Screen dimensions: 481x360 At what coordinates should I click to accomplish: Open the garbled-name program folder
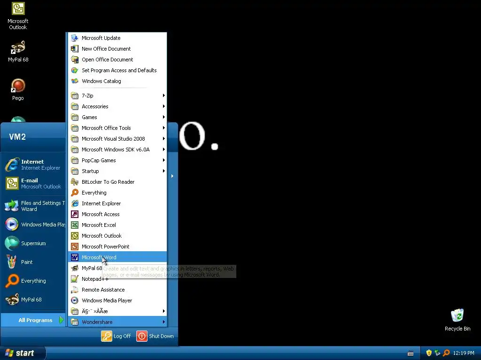(117, 311)
